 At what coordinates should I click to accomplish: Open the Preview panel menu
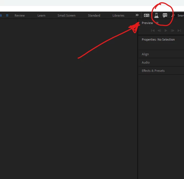point(157,23)
